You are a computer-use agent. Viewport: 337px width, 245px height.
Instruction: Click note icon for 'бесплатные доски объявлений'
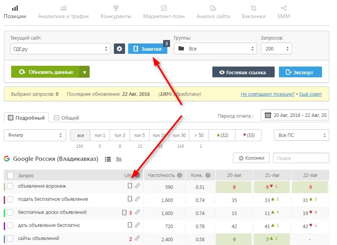[x=124, y=212]
